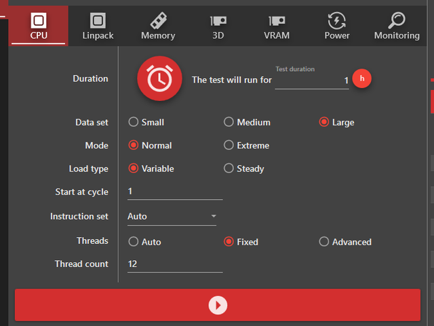Image resolution: width=434 pixels, height=326 pixels.
Task: Switch to the Linpack tab
Action: click(x=98, y=26)
